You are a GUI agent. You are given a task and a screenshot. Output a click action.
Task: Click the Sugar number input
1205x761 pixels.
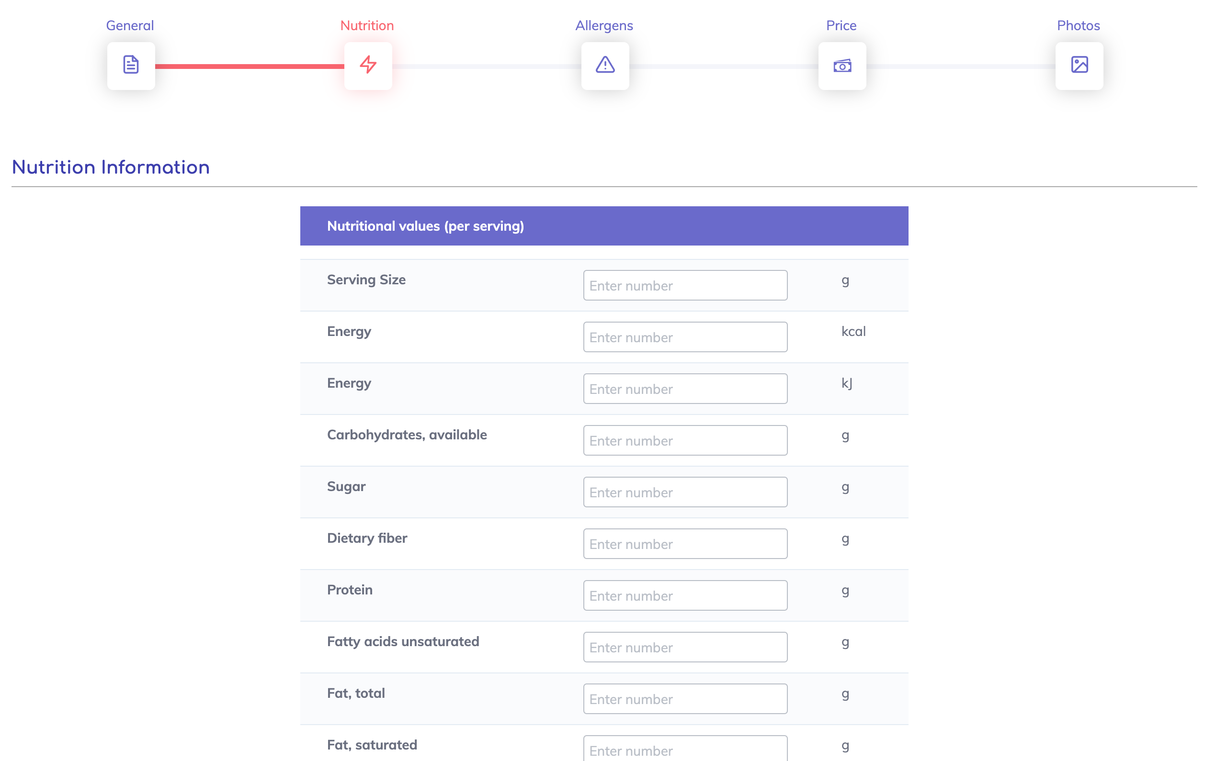pos(684,492)
